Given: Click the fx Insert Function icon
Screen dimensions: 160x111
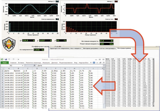Looking at the screenshot, I should pos(34,65).
